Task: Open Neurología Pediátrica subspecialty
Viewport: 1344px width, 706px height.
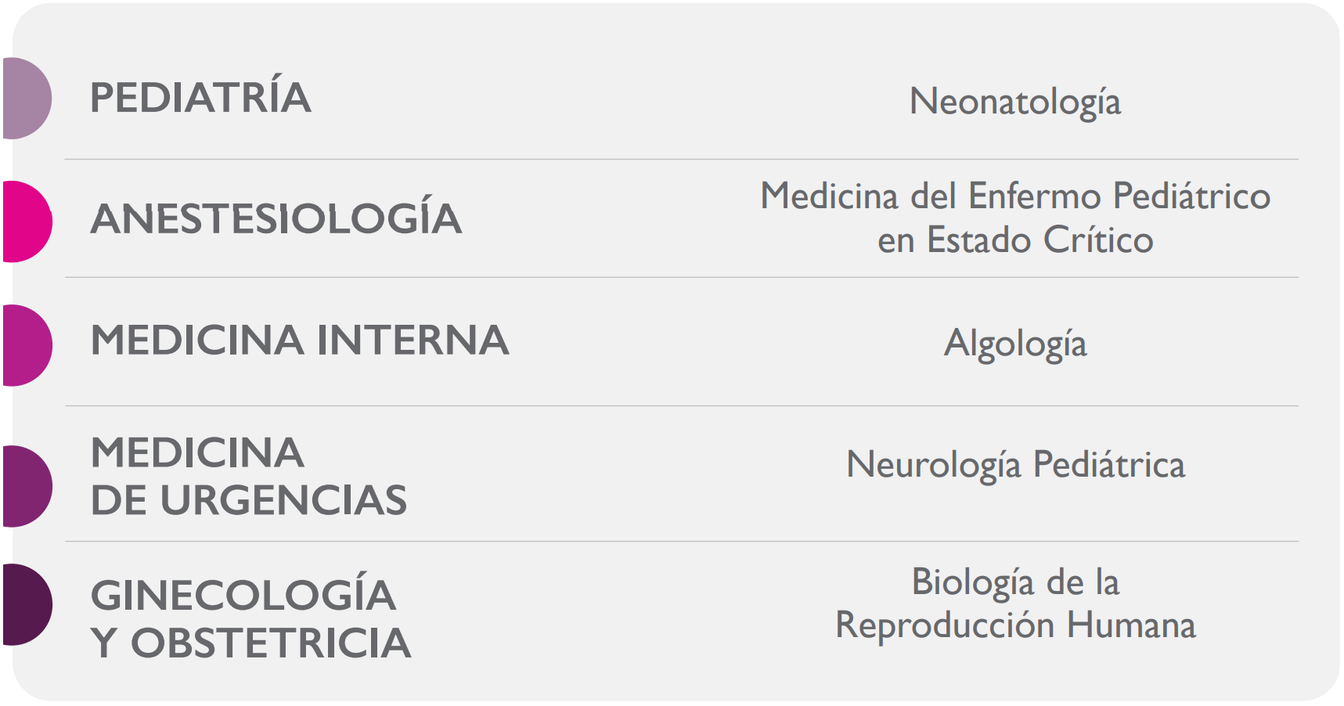Action: pyautogui.click(x=1015, y=465)
